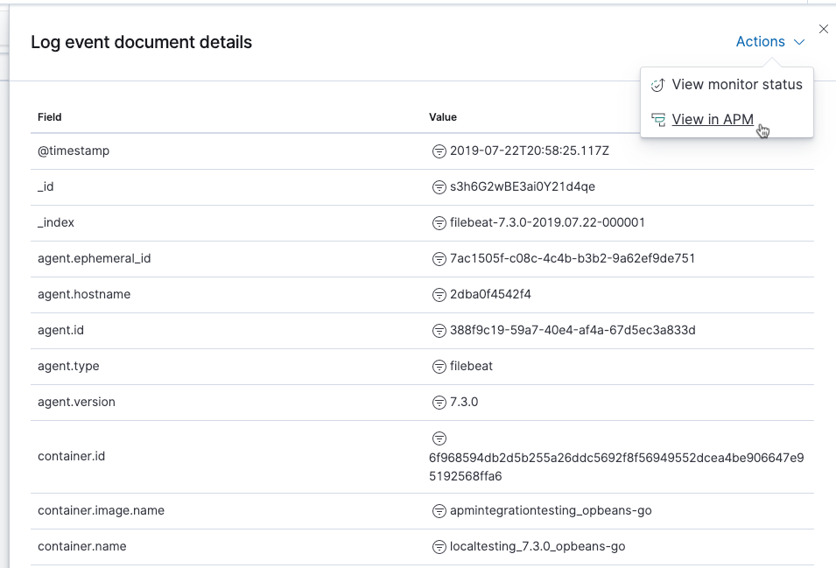Filter by container.image.name value
The image size is (836, 568).
(x=439, y=511)
